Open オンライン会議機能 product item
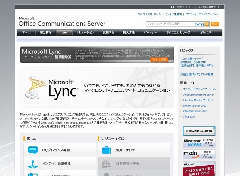Viewport: 240px width, 176px height. (x=60, y=163)
